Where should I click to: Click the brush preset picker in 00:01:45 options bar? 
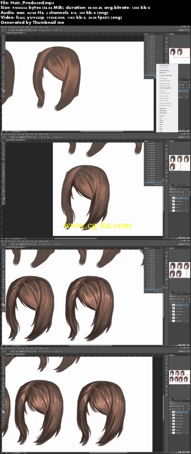point(9,30)
